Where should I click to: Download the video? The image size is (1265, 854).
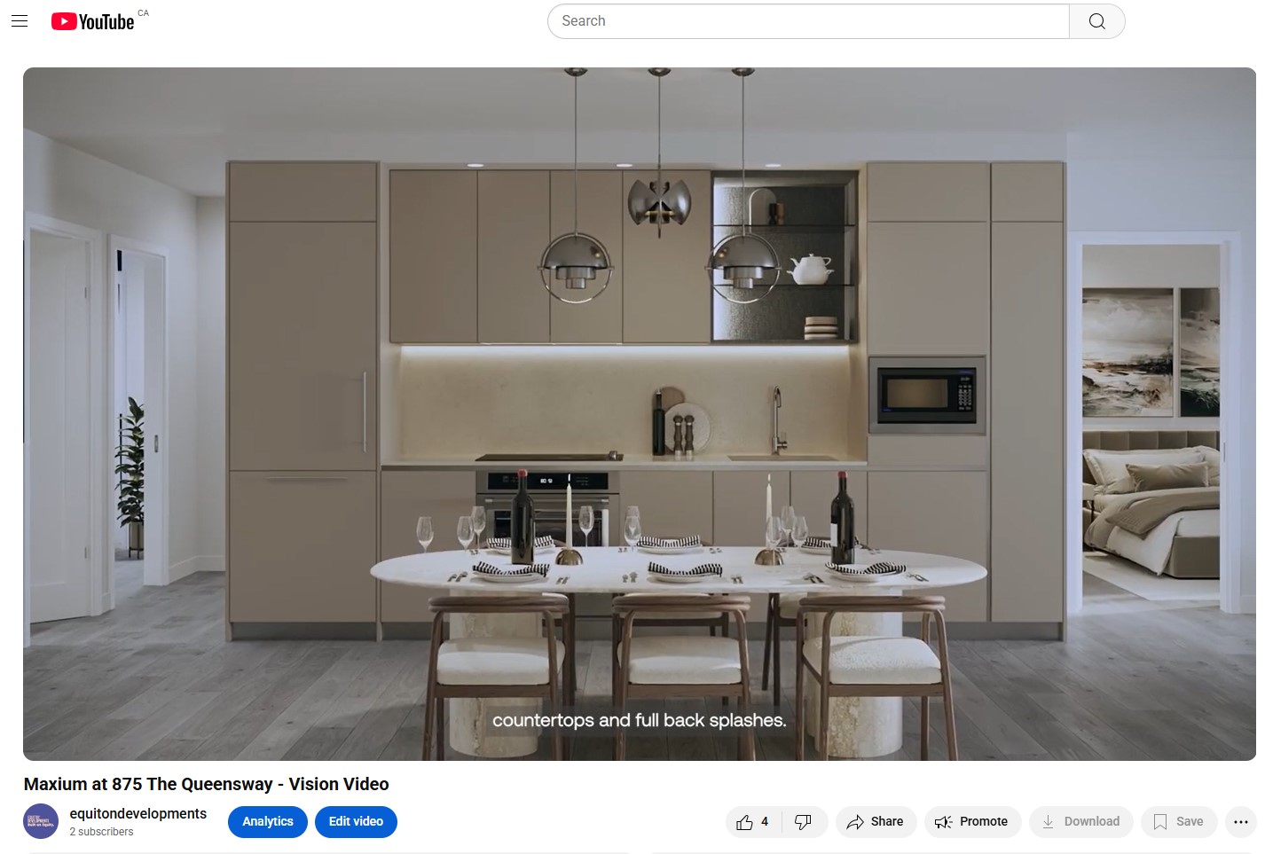click(x=1080, y=822)
